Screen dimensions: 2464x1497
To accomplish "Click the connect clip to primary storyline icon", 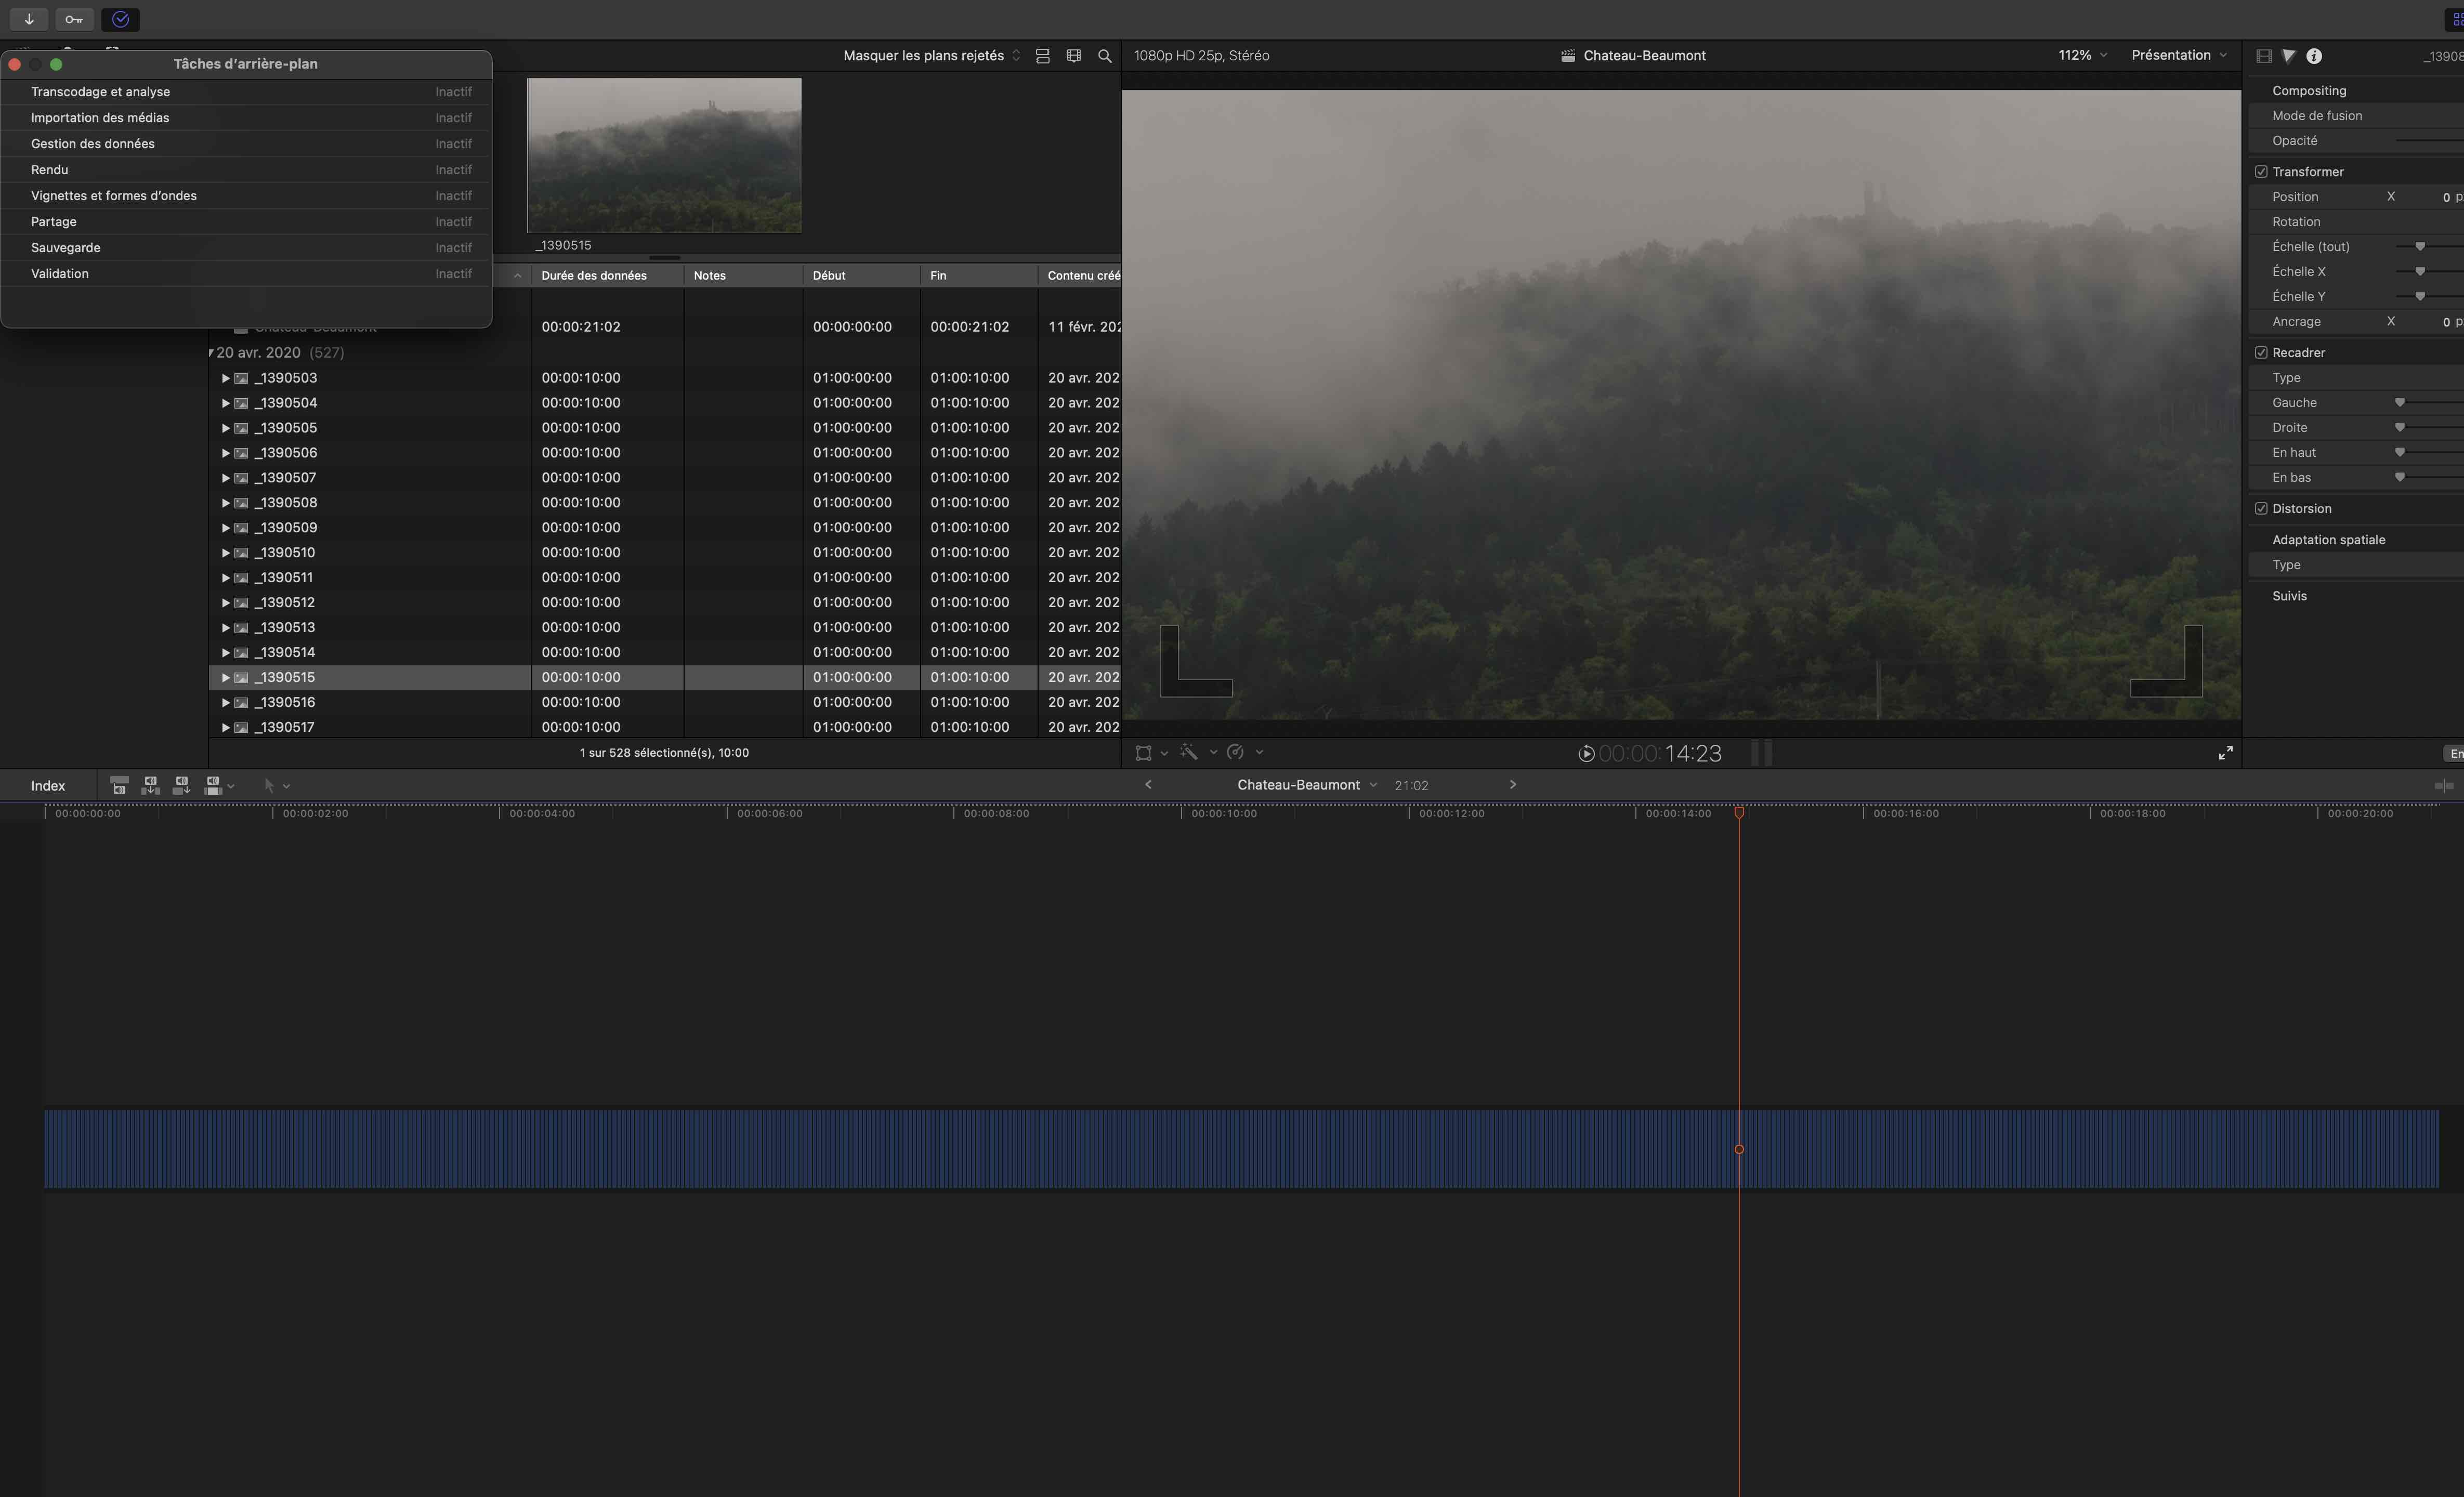I will 119,786.
